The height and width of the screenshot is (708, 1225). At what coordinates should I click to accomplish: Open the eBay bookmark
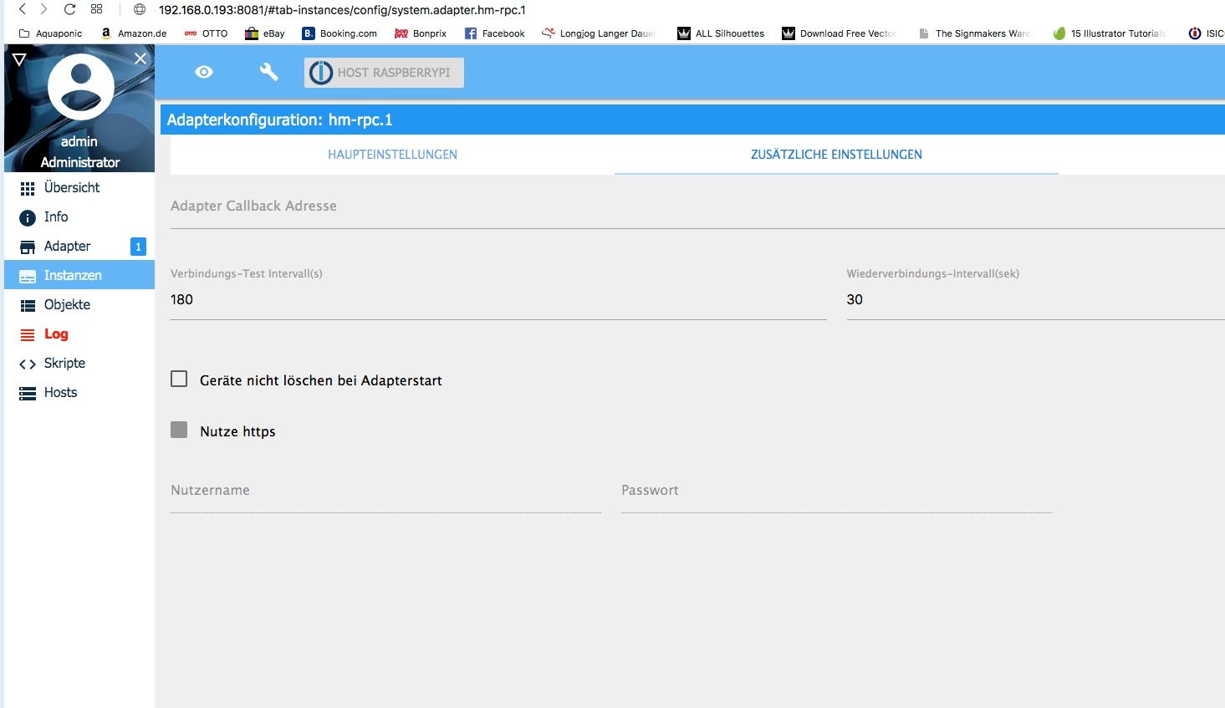(x=264, y=33)
